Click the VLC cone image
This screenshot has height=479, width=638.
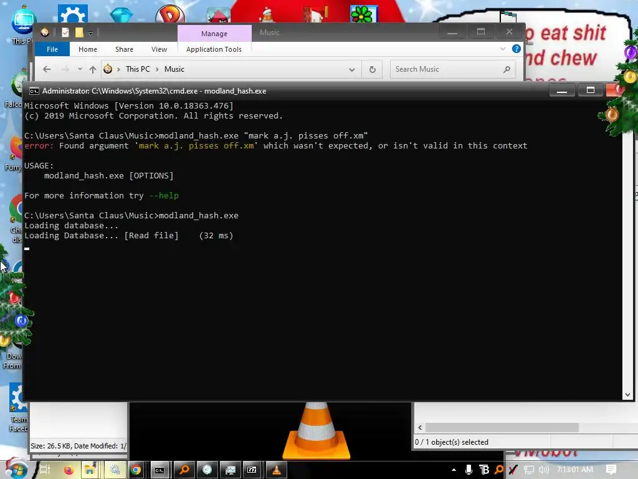point(316,431)
